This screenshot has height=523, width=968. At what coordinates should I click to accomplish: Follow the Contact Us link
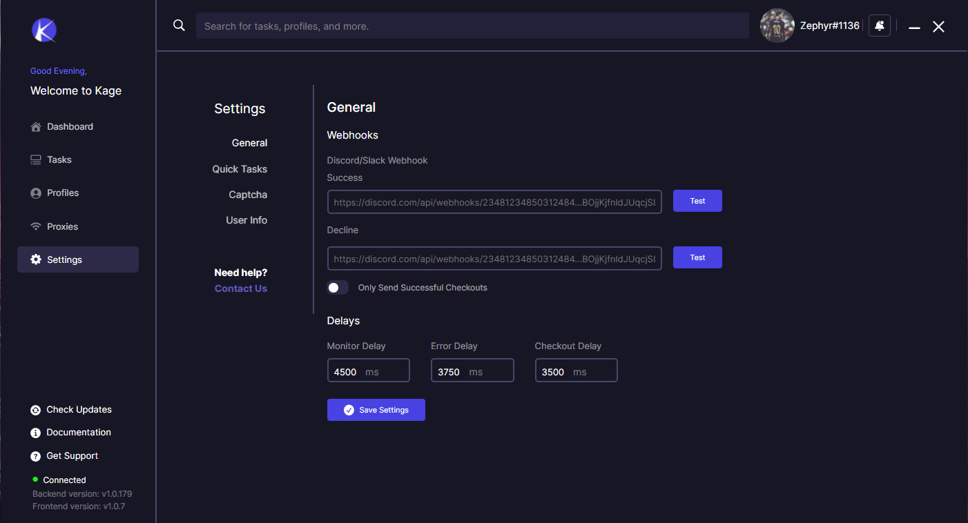(241, 288)
